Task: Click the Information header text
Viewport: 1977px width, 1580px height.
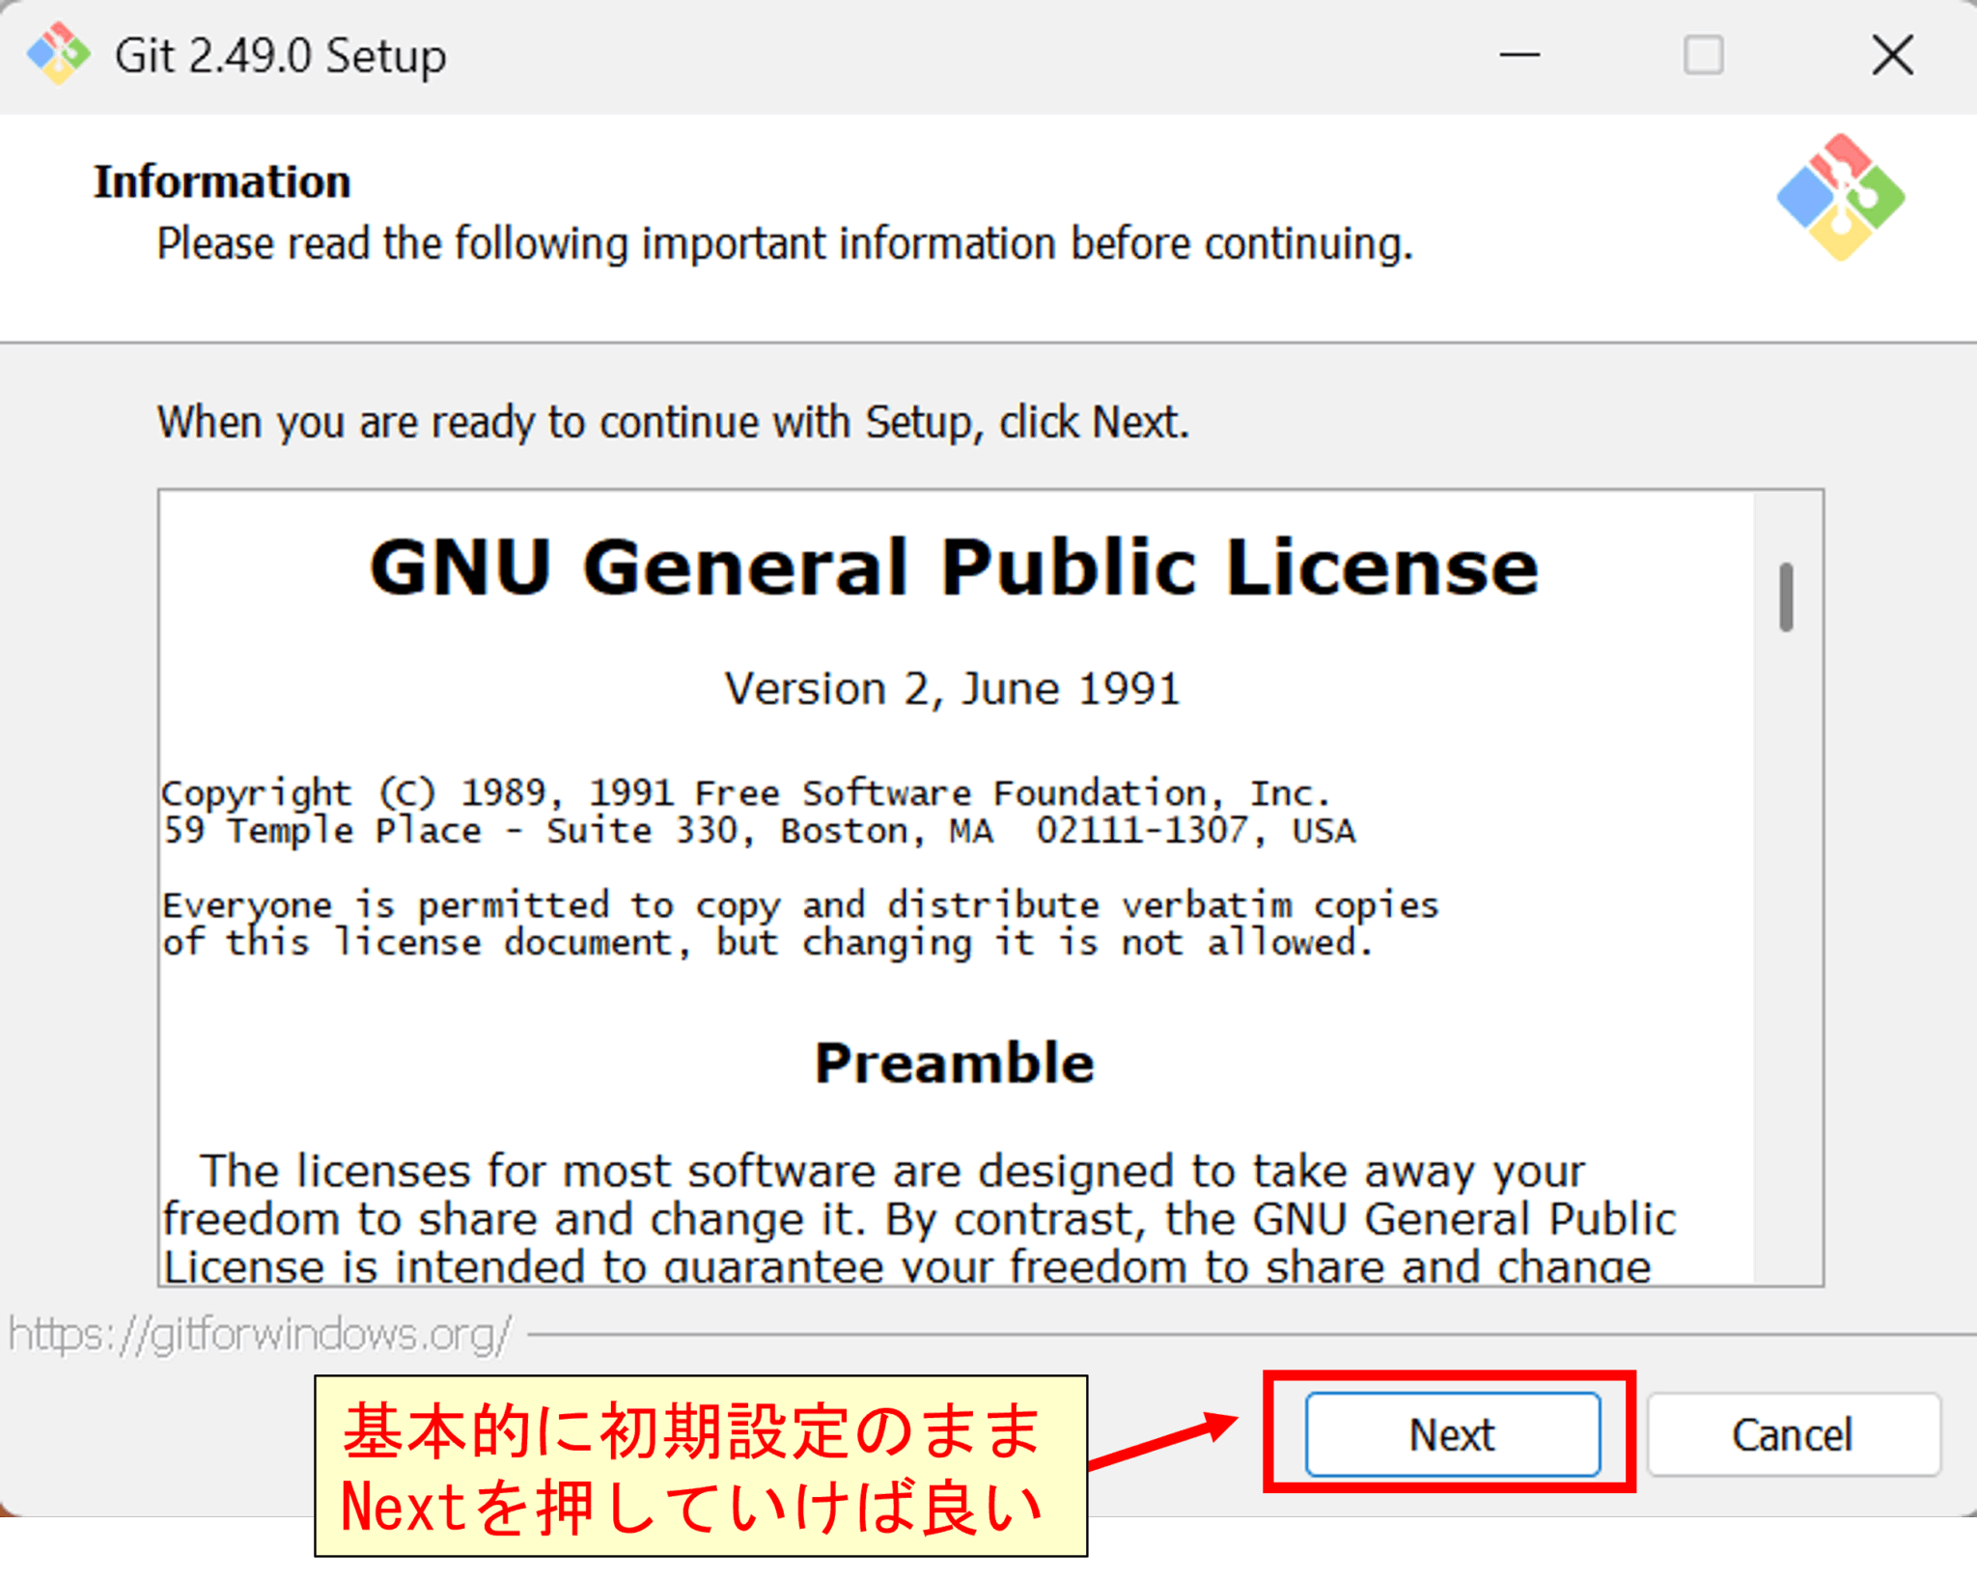Action: pos(221,179)
